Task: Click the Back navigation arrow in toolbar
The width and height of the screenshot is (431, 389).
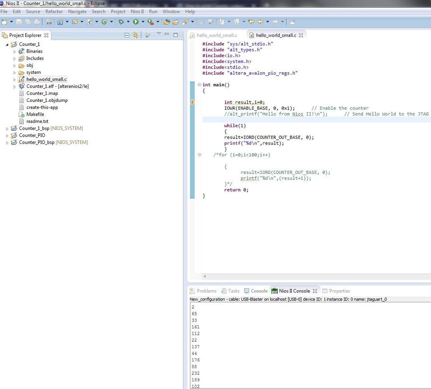Action: coord(261,22)
